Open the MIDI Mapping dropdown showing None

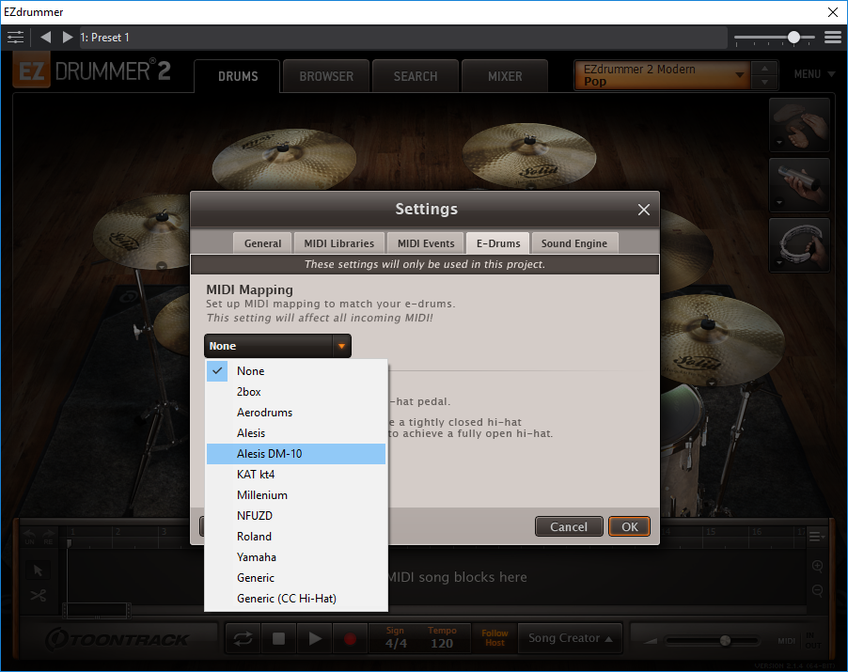click(277, 346)
